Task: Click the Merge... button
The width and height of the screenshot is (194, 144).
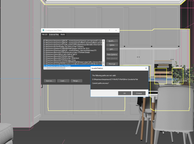Action: tap(76, 81)
